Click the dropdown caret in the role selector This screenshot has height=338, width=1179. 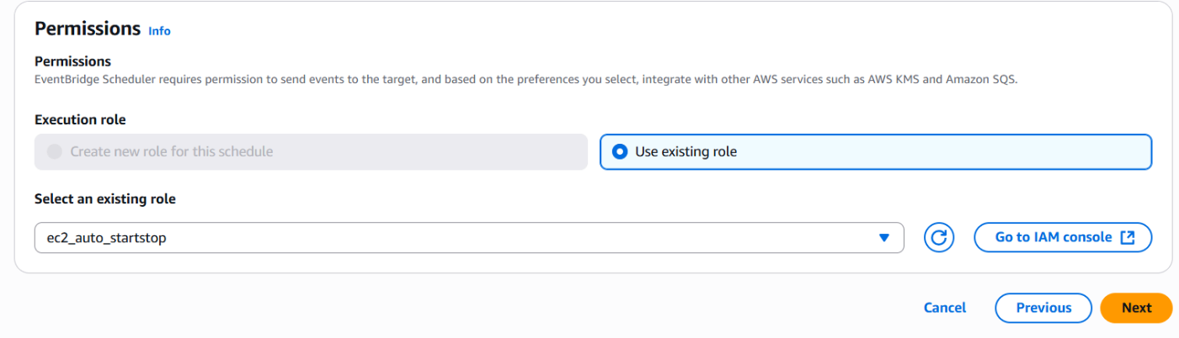click(x=883, y=238)
